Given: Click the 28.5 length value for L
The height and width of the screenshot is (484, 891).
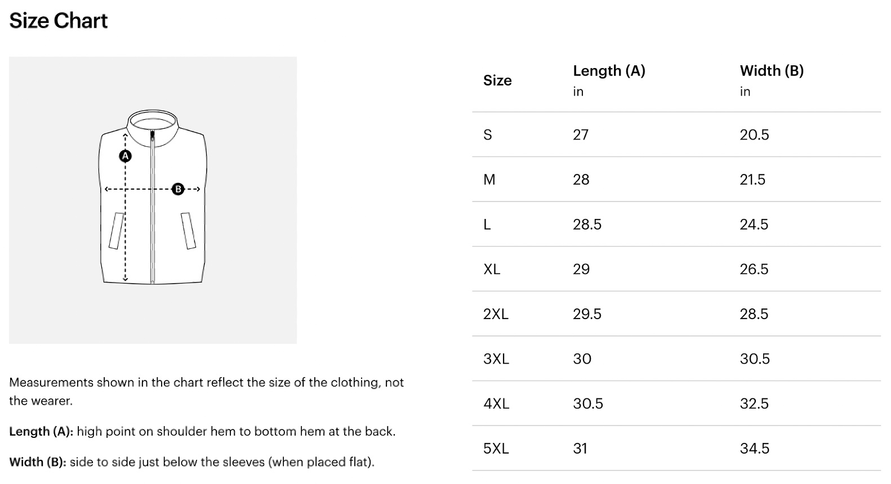Looking at the screenshot, I should pyautogui.click(x=587, y=225).
